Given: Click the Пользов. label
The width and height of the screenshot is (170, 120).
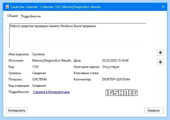Looking at the screenshot, I should 16,79.
